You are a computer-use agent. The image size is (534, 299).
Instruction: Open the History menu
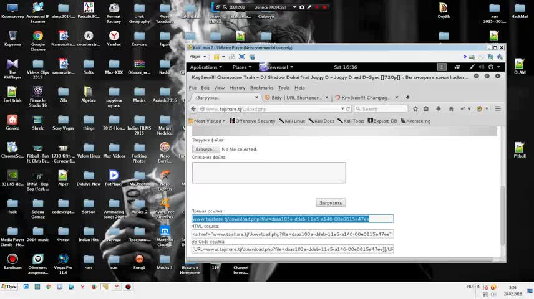(238, 88)
